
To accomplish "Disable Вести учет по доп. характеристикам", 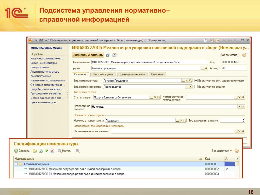I will (196, 80).
